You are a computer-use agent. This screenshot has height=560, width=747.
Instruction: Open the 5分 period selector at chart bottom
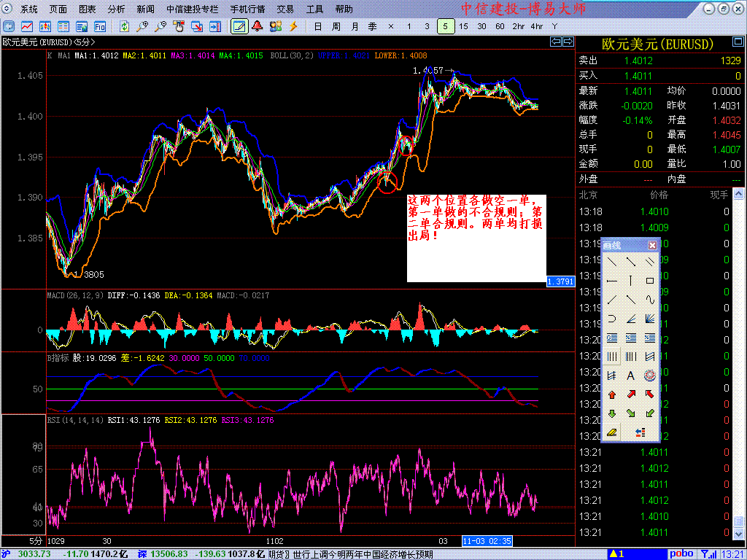click(35, 541)
